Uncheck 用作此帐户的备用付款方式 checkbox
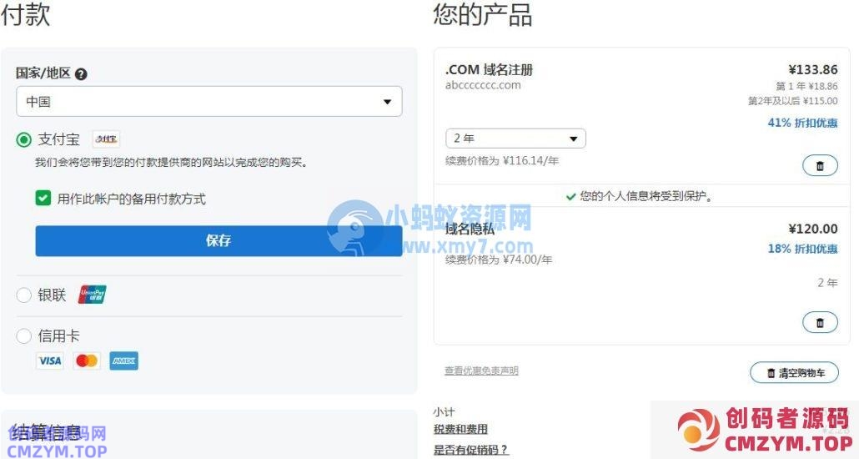The image size is (859, 459). 43,199
